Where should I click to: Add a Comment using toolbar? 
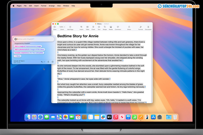click(x=118, y=27)
